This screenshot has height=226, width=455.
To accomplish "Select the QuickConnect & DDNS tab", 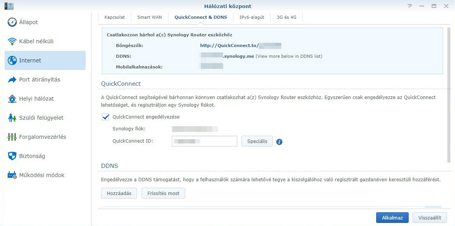I will coord(201,17).
